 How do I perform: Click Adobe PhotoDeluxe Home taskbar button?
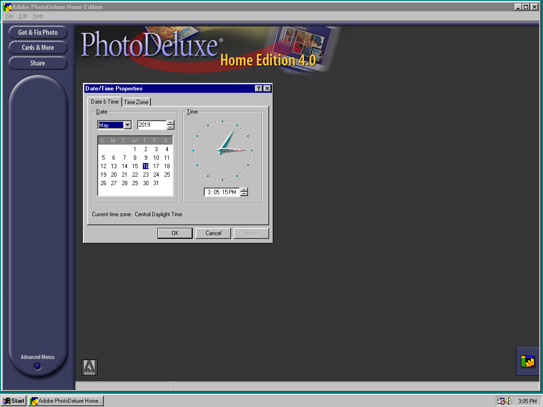66,401
